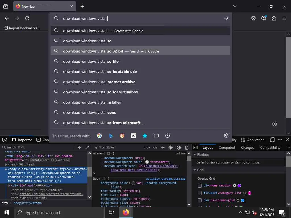Open DevTools more options ellipsis
Viewport: 291px width, 218px height.
pos(280,140)
